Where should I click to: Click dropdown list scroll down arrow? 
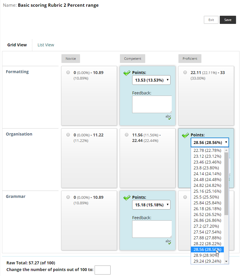226,261
